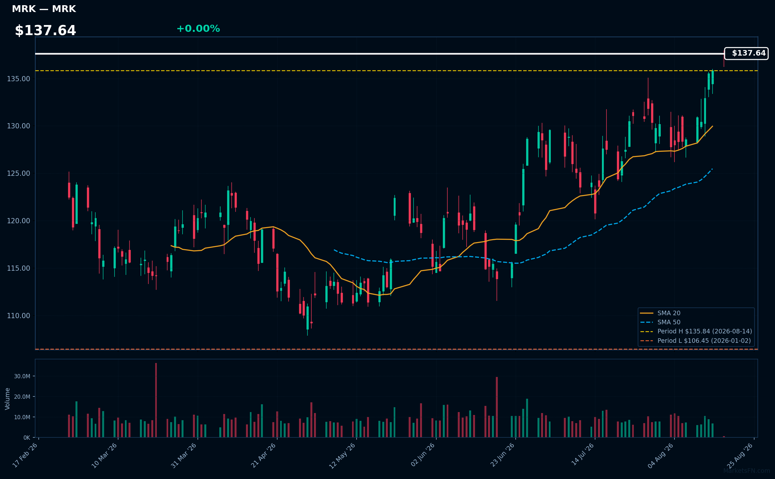The image size is (775, 479).
Task: Click the 0K volume axis label
Action: click(x=27, y=438)
